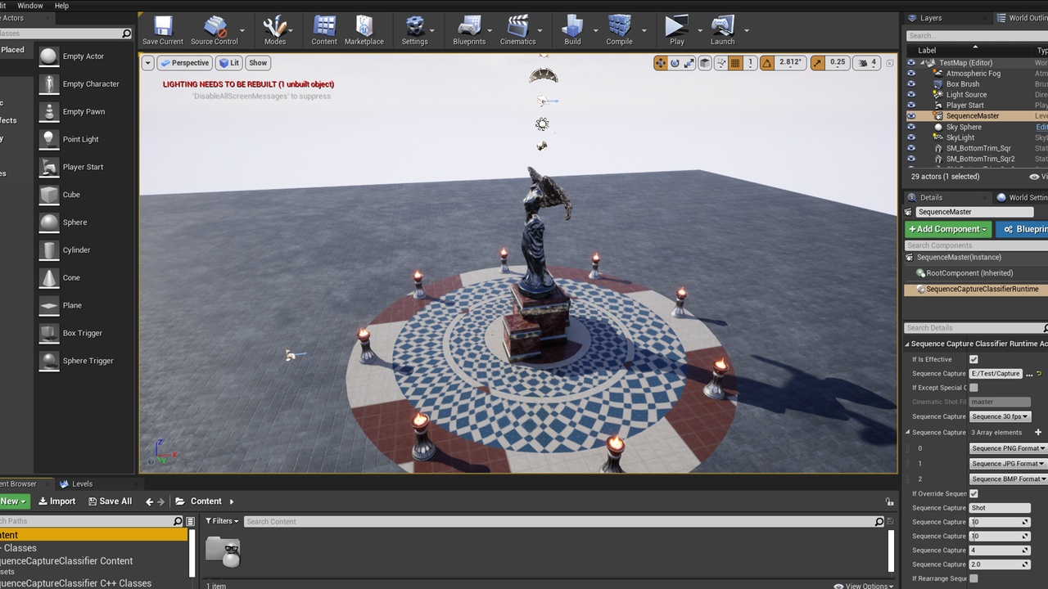Toggle visibility of Sky Sphere actor
The image size is (1048, 589).
911,127
